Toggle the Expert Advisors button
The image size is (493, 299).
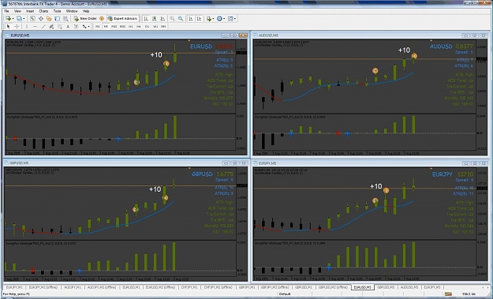tap(122, 19)
